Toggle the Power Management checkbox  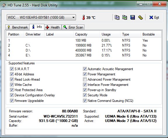click(85, 74)
